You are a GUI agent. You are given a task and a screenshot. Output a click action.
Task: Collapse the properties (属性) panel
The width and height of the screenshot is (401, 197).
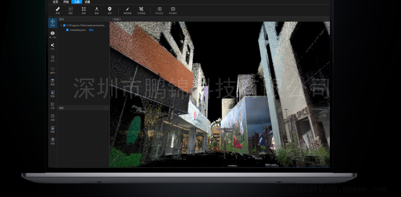(106, 108)
